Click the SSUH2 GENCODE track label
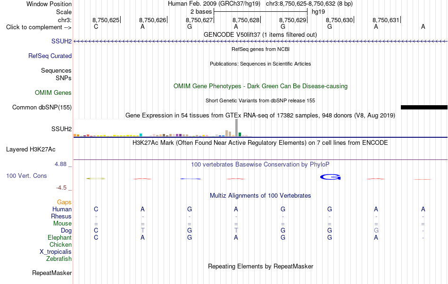 coord(61,41)
